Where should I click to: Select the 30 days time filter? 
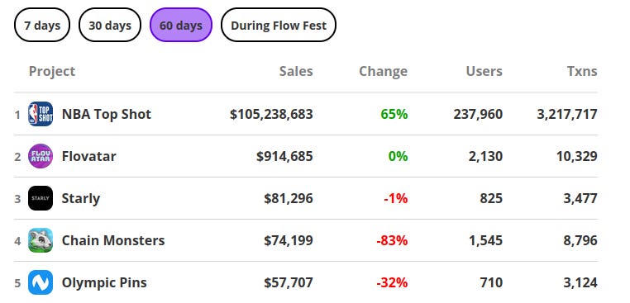click(x=110, y=26)
